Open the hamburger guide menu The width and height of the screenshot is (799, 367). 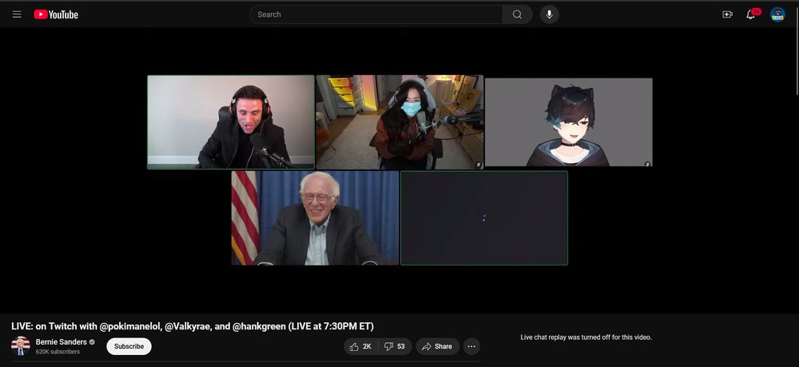17,14
